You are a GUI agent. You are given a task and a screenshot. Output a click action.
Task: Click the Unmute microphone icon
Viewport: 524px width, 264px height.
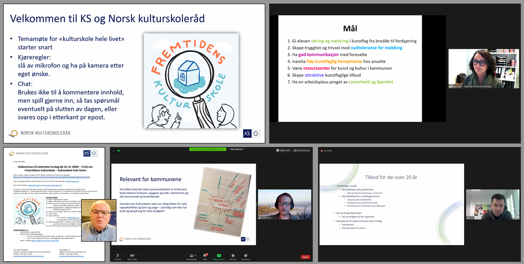[117, 255]
